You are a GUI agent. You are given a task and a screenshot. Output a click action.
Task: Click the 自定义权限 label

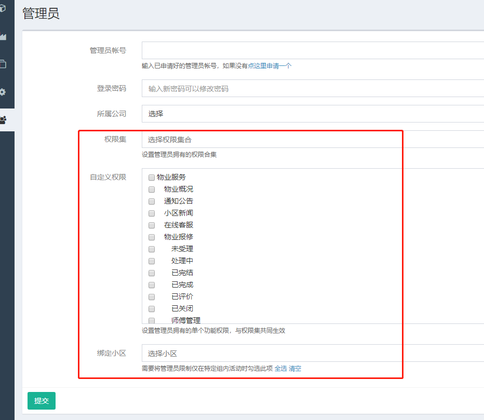pyautogui.click(x=108, y=177)
